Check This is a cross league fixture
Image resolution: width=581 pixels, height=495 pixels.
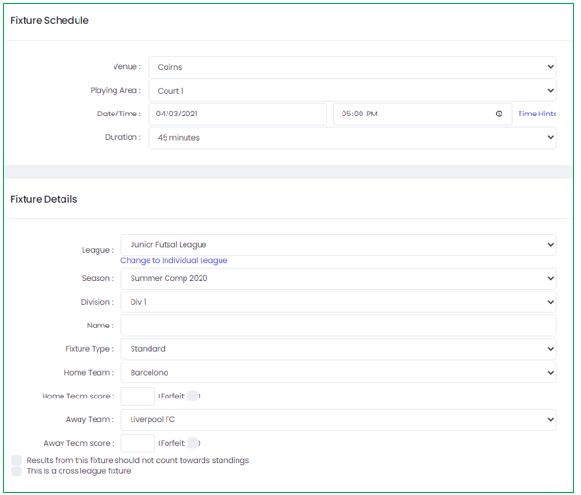point(17,471)
